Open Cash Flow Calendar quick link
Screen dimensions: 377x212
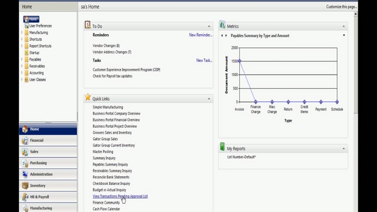coord(106,209)
